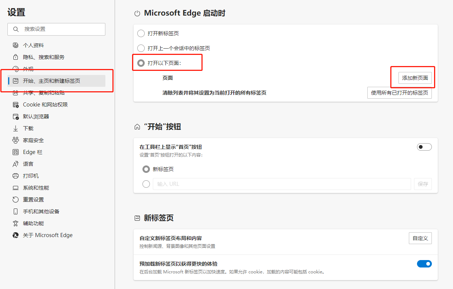Open 语言 settings section
Screen dimensions: 453x289
(56, 164)
